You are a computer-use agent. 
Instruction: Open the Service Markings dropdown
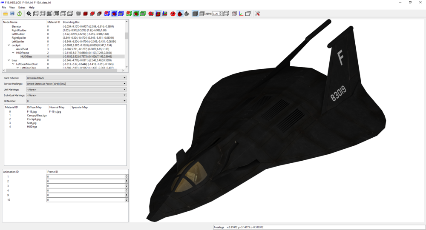point(76,84)
